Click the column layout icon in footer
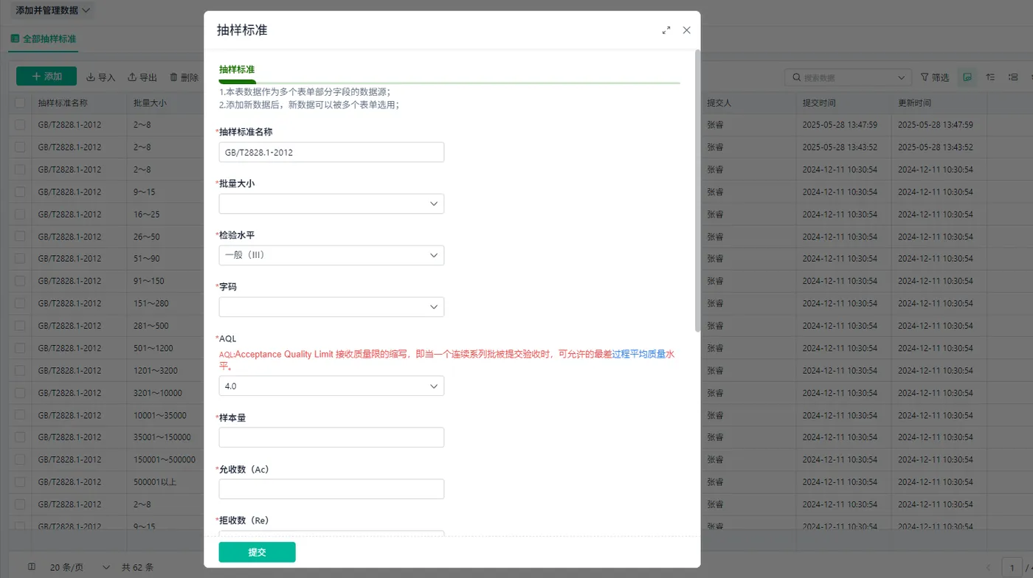Image resolution: width=1033 pixels, height=578 pixels. coord(32,567)
